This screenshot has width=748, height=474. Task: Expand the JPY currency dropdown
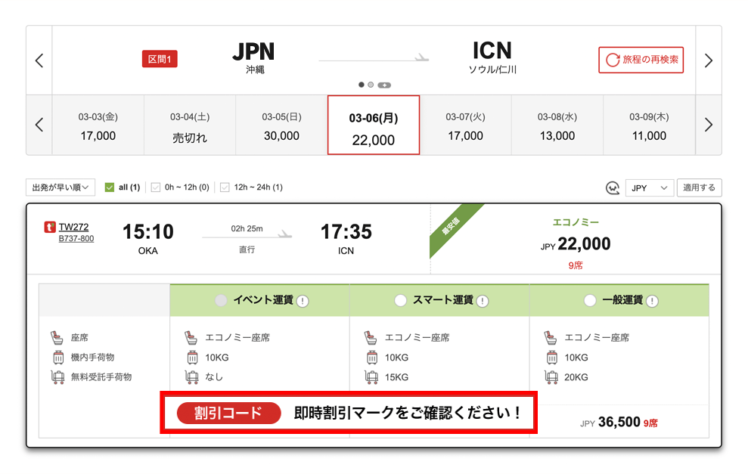[x=649, y=187]
